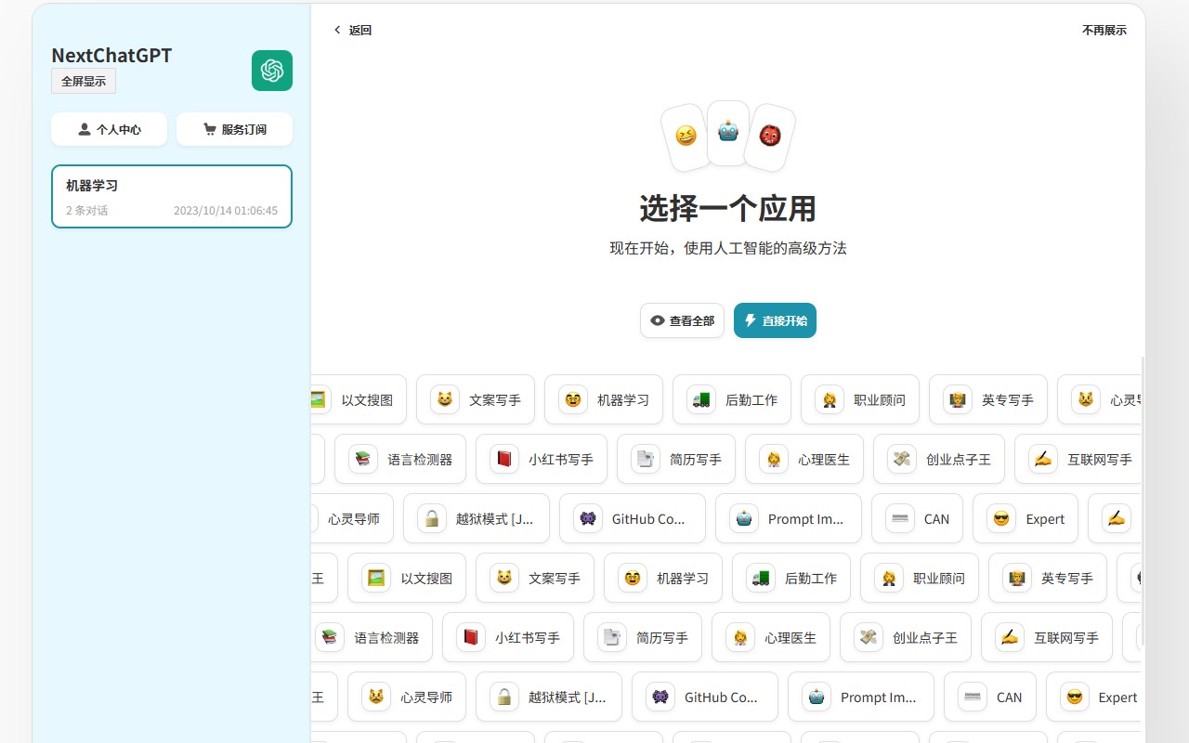Screen dimensions: 1189x743
Task: Click the alien icon of GitHub Co..., third card row
Action: coord(588,519)
